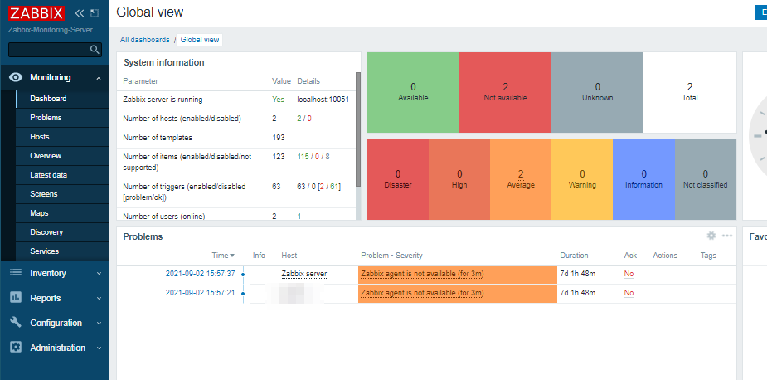
Task: Click the Duration column header
Action: click(574, 256)
